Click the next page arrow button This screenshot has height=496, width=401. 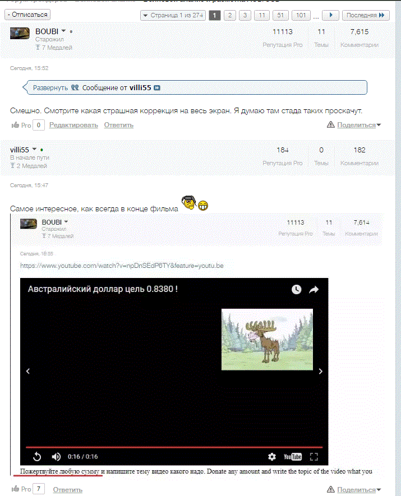point(330,15)
